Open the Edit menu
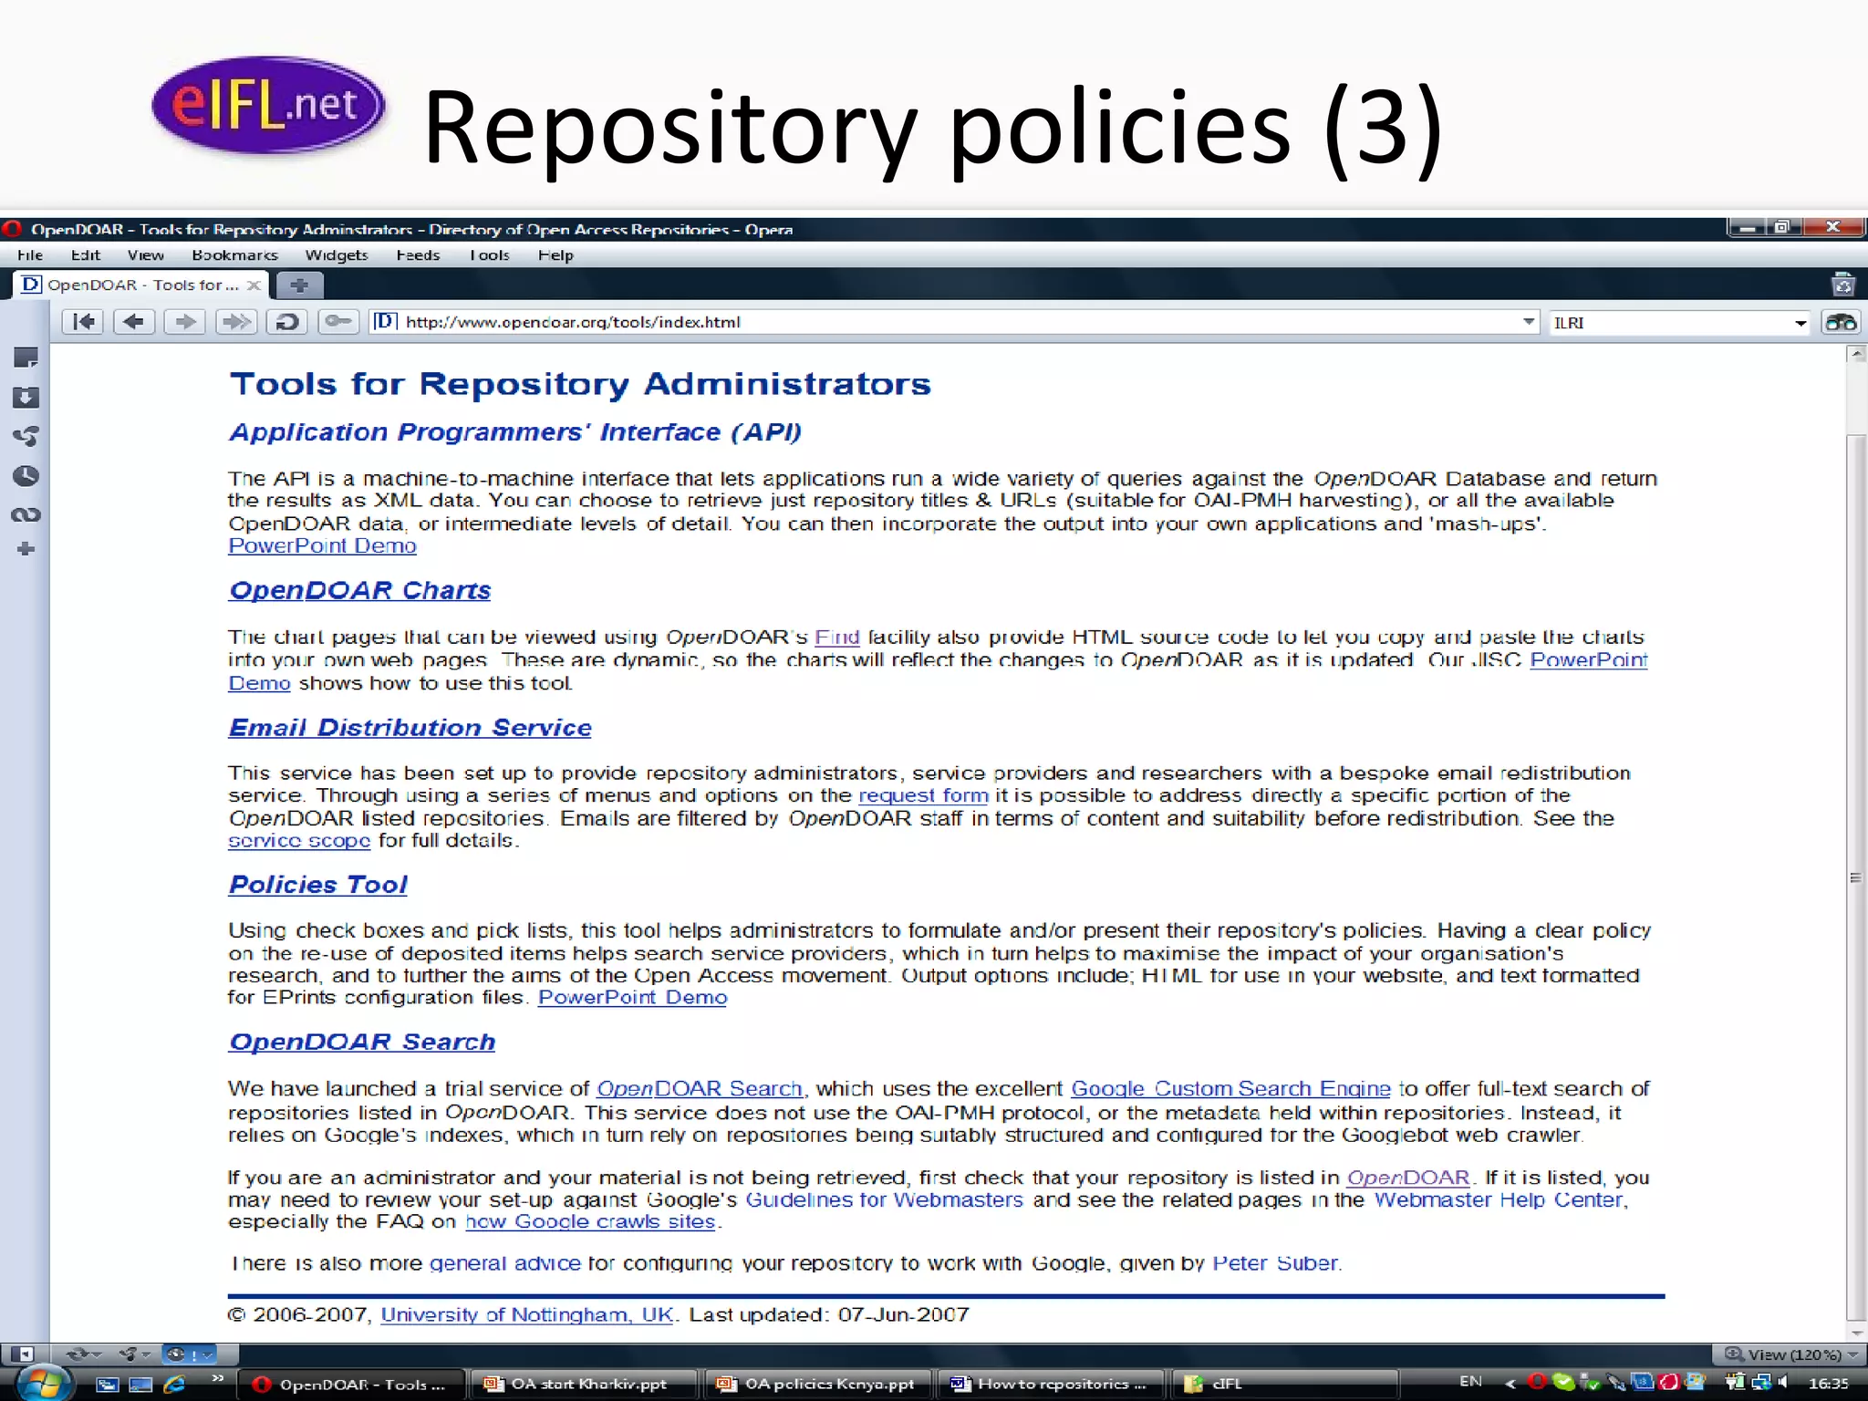The height and width of the screenshot is (1401, 1868). coord(86,255)
